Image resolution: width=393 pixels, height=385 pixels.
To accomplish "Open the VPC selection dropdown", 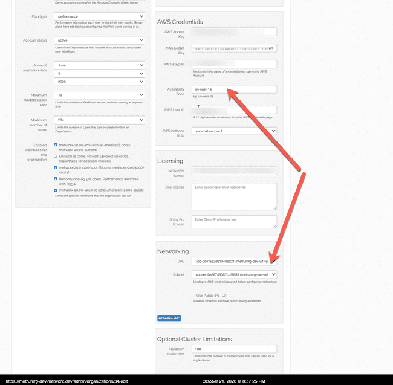I will point(234,261).
